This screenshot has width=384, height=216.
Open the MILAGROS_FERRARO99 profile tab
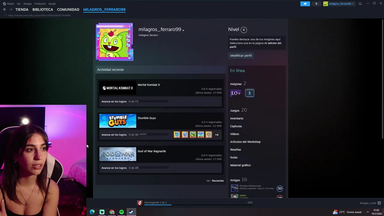coord(104,10)
